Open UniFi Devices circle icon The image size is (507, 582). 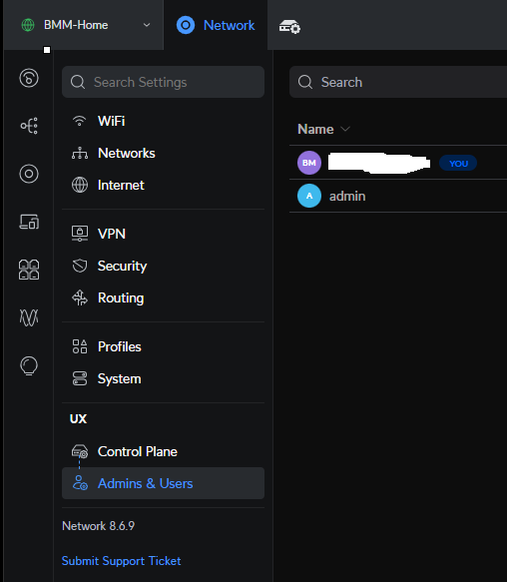point(29,174)
